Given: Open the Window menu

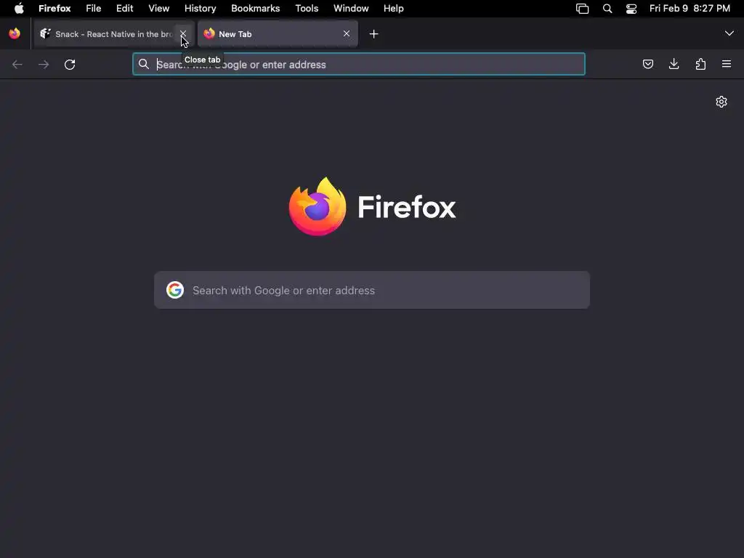Looking at the screenshot, I should (351, 8).
